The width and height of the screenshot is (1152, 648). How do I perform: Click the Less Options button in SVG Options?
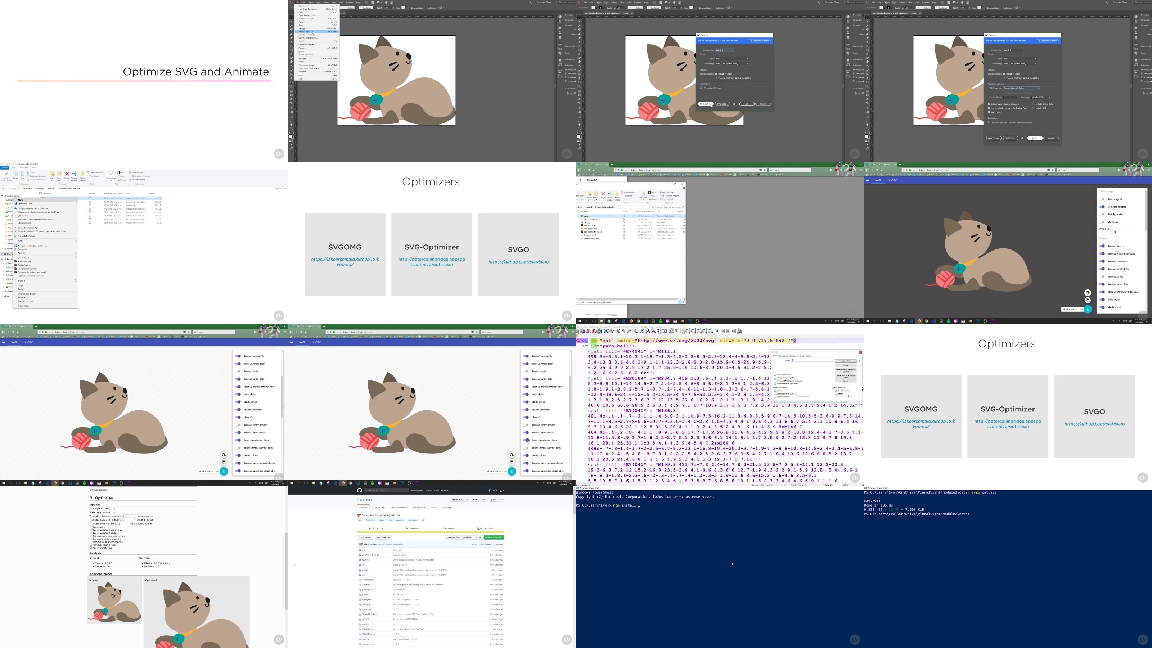coord(993,138)
